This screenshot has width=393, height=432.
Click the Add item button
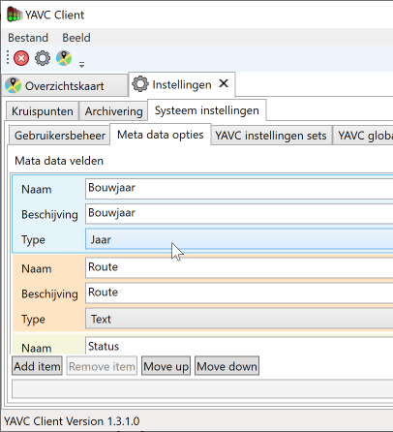click(x=37, y=366)
